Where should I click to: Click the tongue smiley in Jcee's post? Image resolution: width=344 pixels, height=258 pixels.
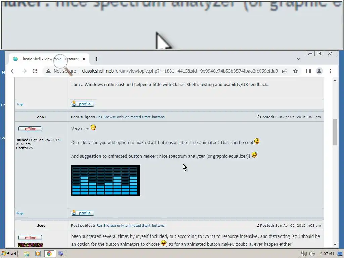point(163,243)
